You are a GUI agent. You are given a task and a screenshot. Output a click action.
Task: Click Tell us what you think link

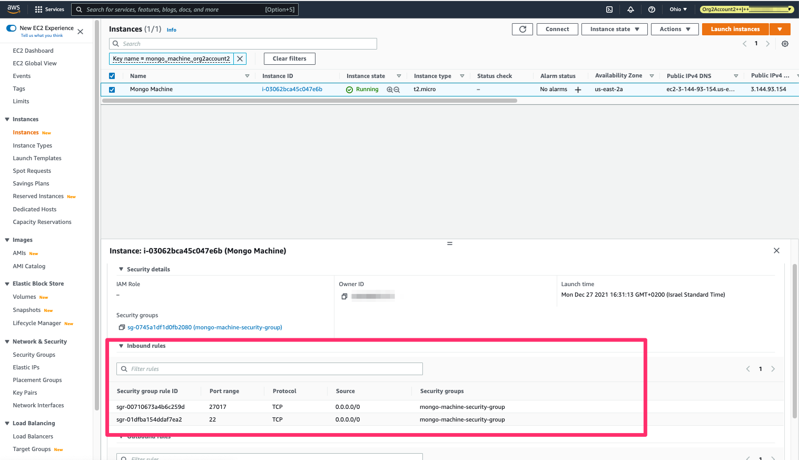coord(42,36)
